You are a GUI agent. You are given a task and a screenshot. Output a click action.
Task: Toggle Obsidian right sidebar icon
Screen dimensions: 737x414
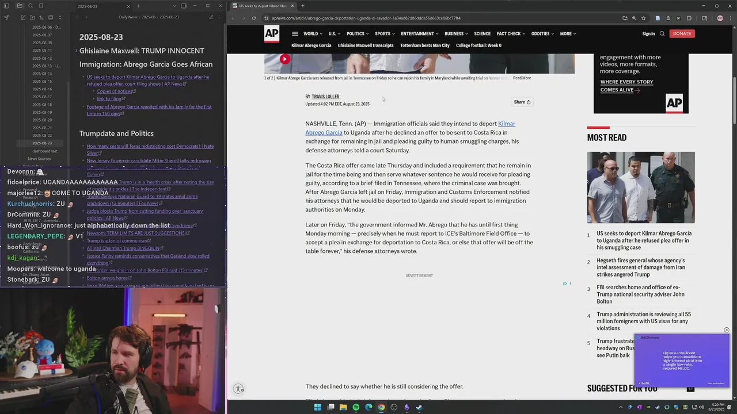click(x=184, y=6)
